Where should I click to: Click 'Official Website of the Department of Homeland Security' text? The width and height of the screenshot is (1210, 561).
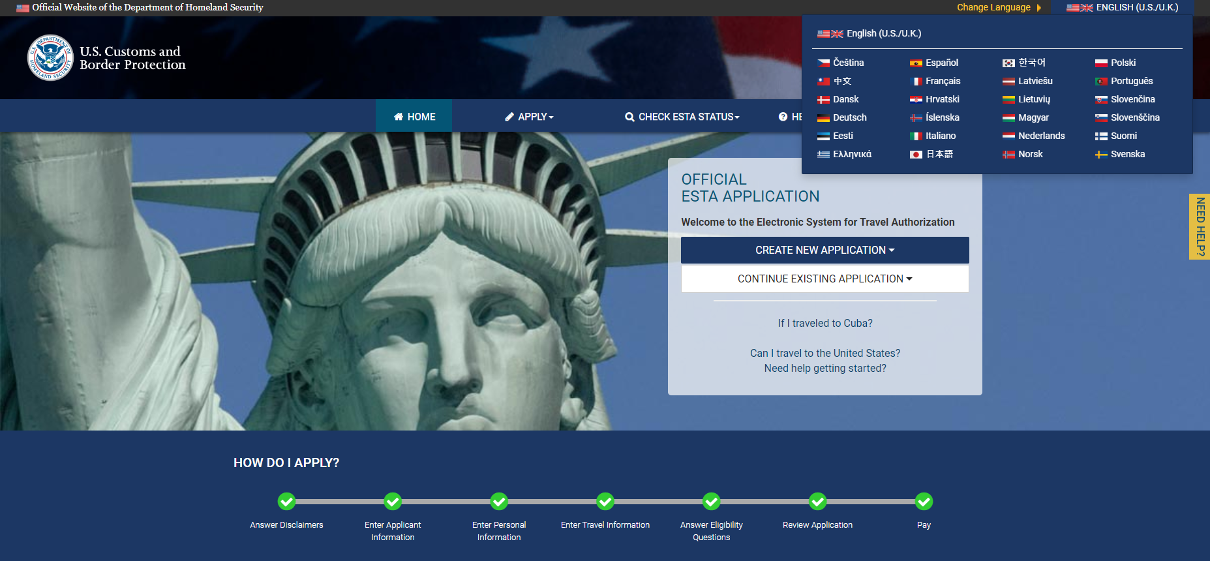coord(147,8)
